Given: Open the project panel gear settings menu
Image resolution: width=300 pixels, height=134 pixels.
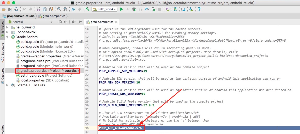Looking at the screenshot, I should coord(74,22).
